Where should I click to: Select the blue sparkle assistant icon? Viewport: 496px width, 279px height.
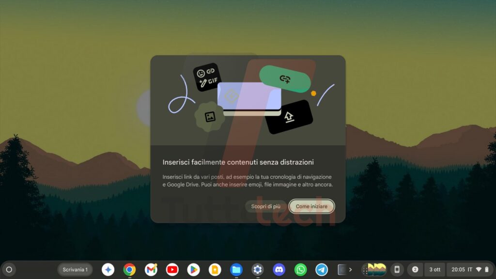click(x=109, y=270)
